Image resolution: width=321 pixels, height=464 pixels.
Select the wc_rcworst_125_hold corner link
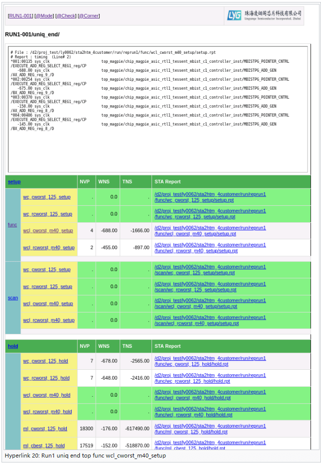click(x=46, y=378)
